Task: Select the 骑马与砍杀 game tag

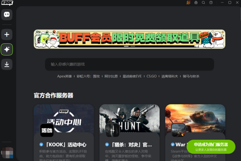Action: pyautogui.click(x=191, y=76)
